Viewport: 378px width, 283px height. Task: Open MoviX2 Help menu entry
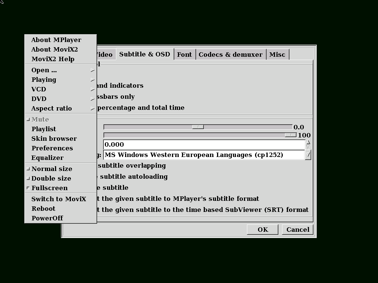tap(61, 59)
